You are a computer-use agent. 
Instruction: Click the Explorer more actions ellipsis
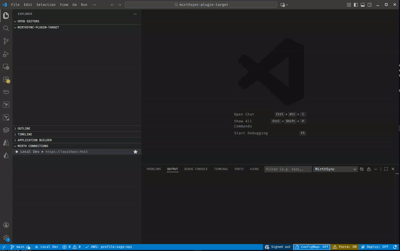135,14
